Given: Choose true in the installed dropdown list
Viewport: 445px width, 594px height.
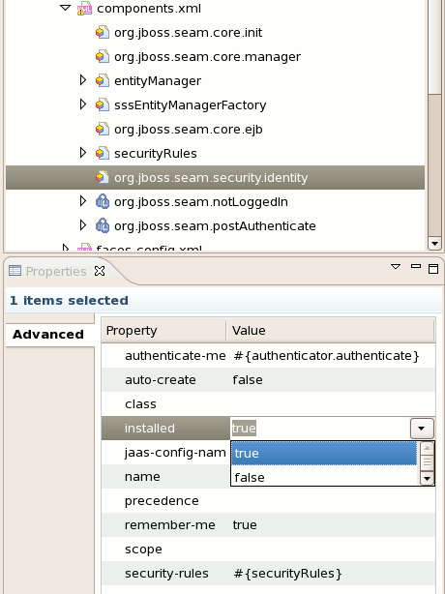Looking at the screenshot, I should click(324, 453).
